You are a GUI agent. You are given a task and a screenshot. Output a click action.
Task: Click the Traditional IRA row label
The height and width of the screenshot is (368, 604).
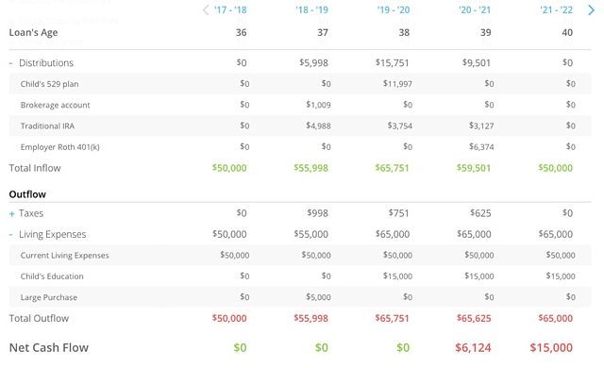(47, 125)
